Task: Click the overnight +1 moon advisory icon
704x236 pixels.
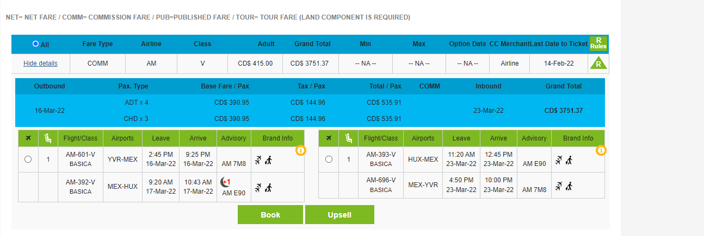Action: click(225, 182)
